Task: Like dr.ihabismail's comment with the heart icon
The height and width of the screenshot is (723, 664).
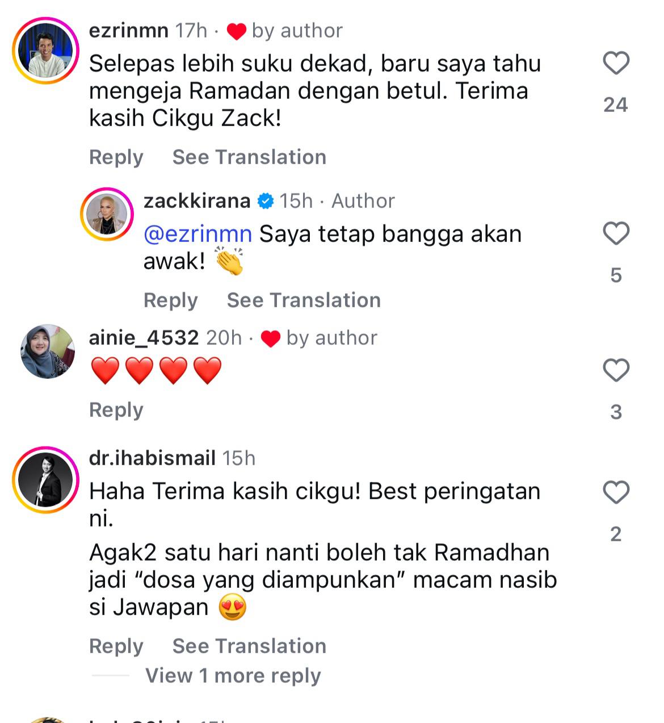Action: pyautogui.click(x=616, y=492)
